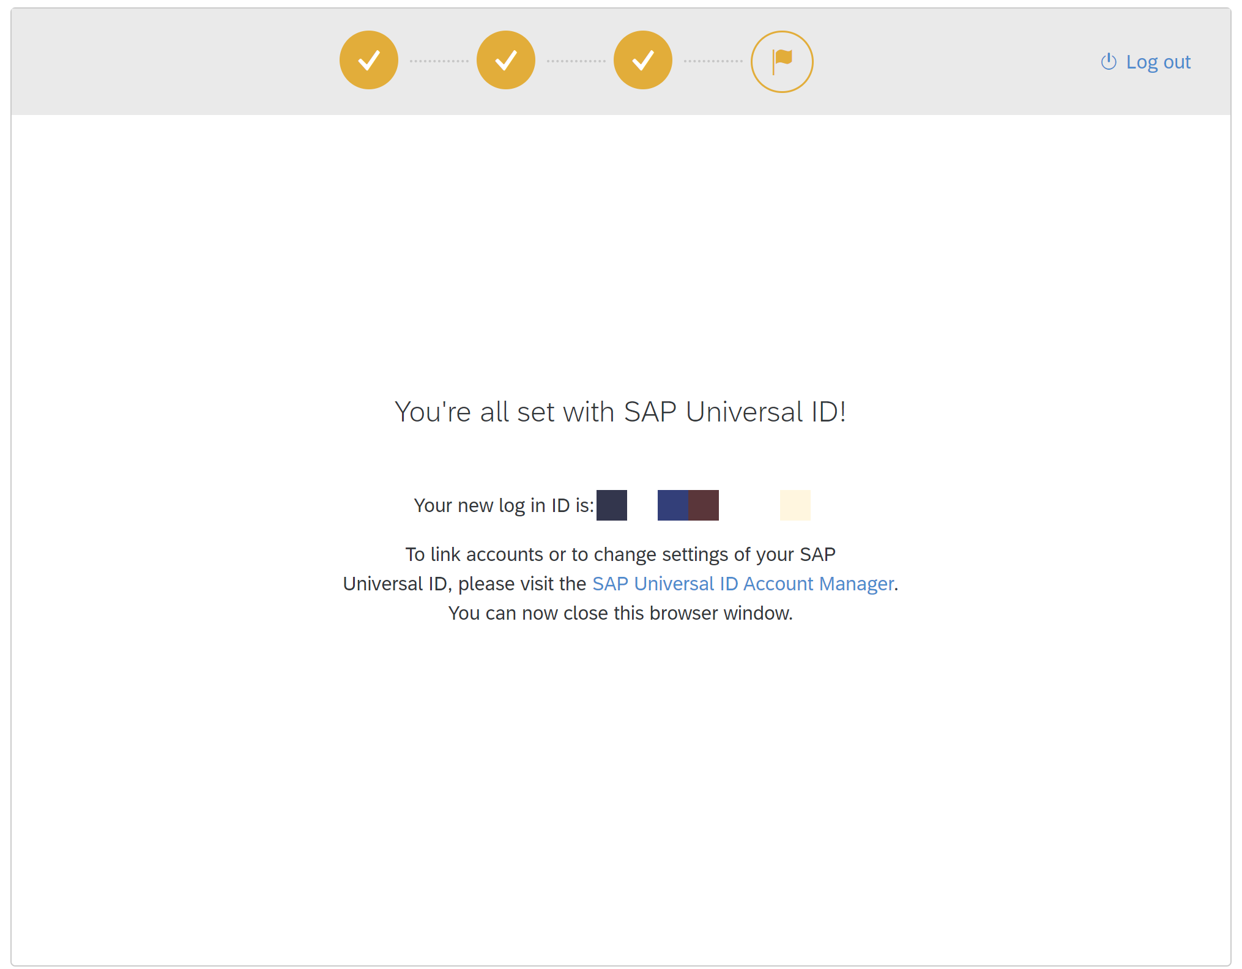Click the second checkmark progress icon
1242x969 pixels.
[x=506, y=60]
